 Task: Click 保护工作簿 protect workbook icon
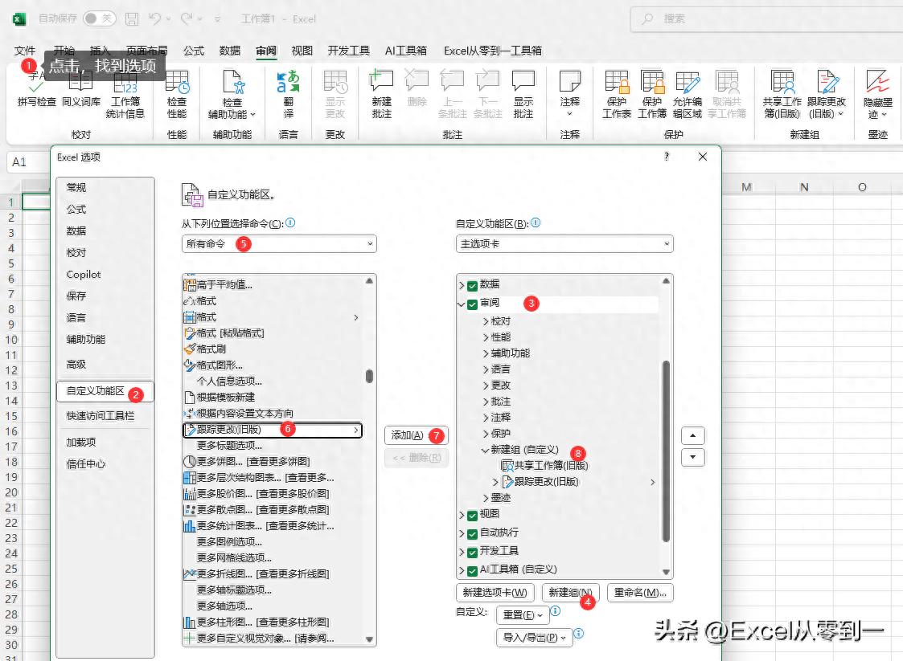[652, 82]
